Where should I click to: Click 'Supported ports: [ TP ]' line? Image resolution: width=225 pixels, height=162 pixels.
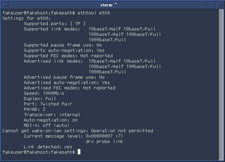[55, 23]
